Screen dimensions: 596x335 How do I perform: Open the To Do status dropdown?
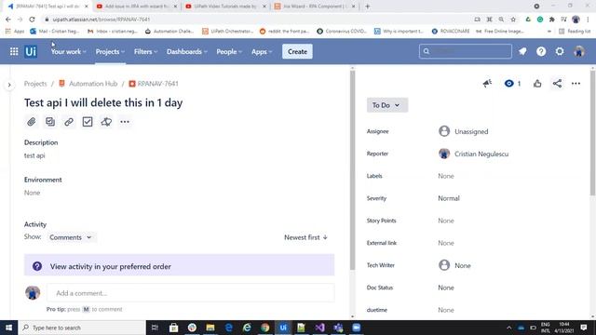click(387, 105)
